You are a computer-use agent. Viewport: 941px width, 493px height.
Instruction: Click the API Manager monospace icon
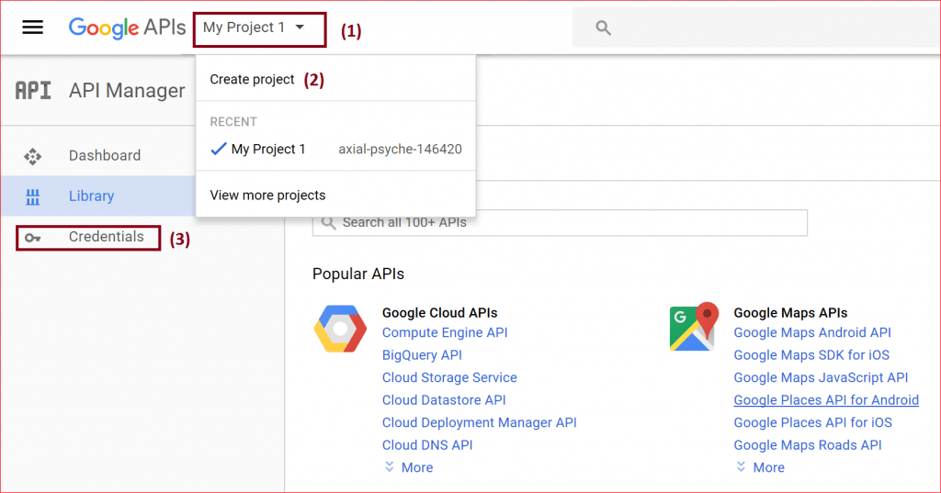tap(33, 91)
